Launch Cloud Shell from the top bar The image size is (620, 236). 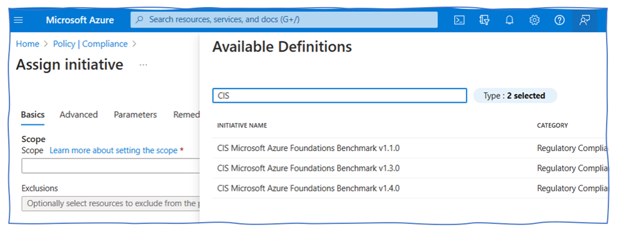coord(459,20)
